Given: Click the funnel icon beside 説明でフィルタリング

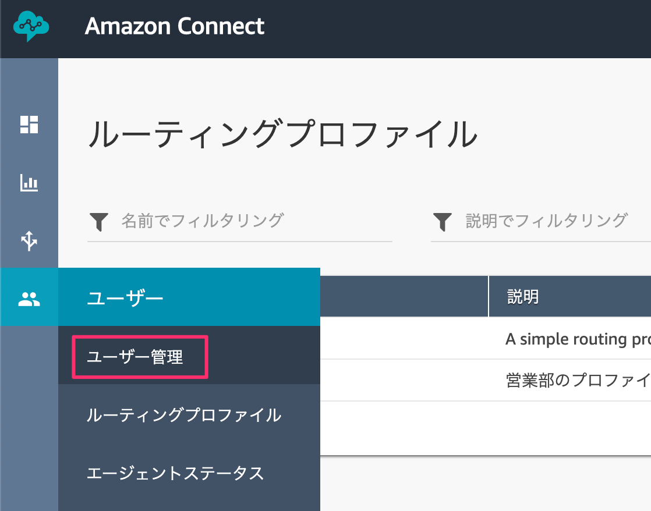Looking at the screenshot, I should [443, 222].
